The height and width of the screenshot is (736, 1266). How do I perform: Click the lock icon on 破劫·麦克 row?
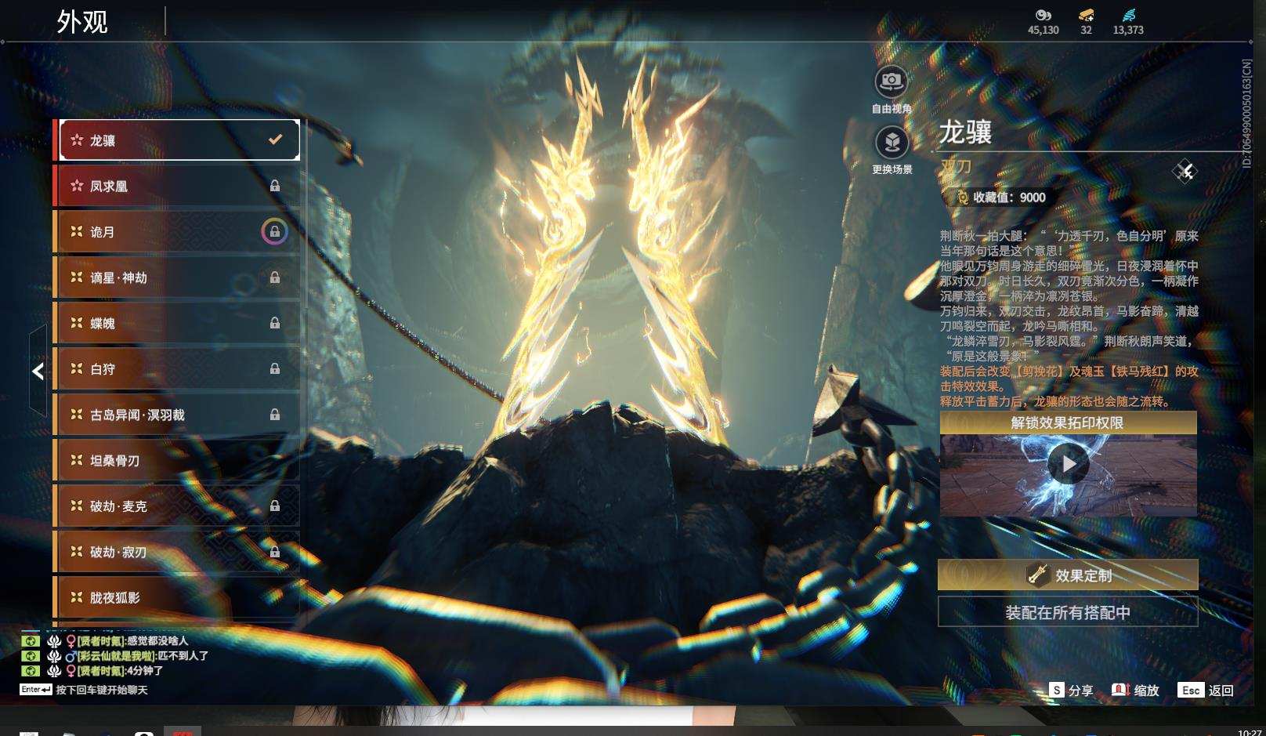pyautogui.click(x=275, y=506)
